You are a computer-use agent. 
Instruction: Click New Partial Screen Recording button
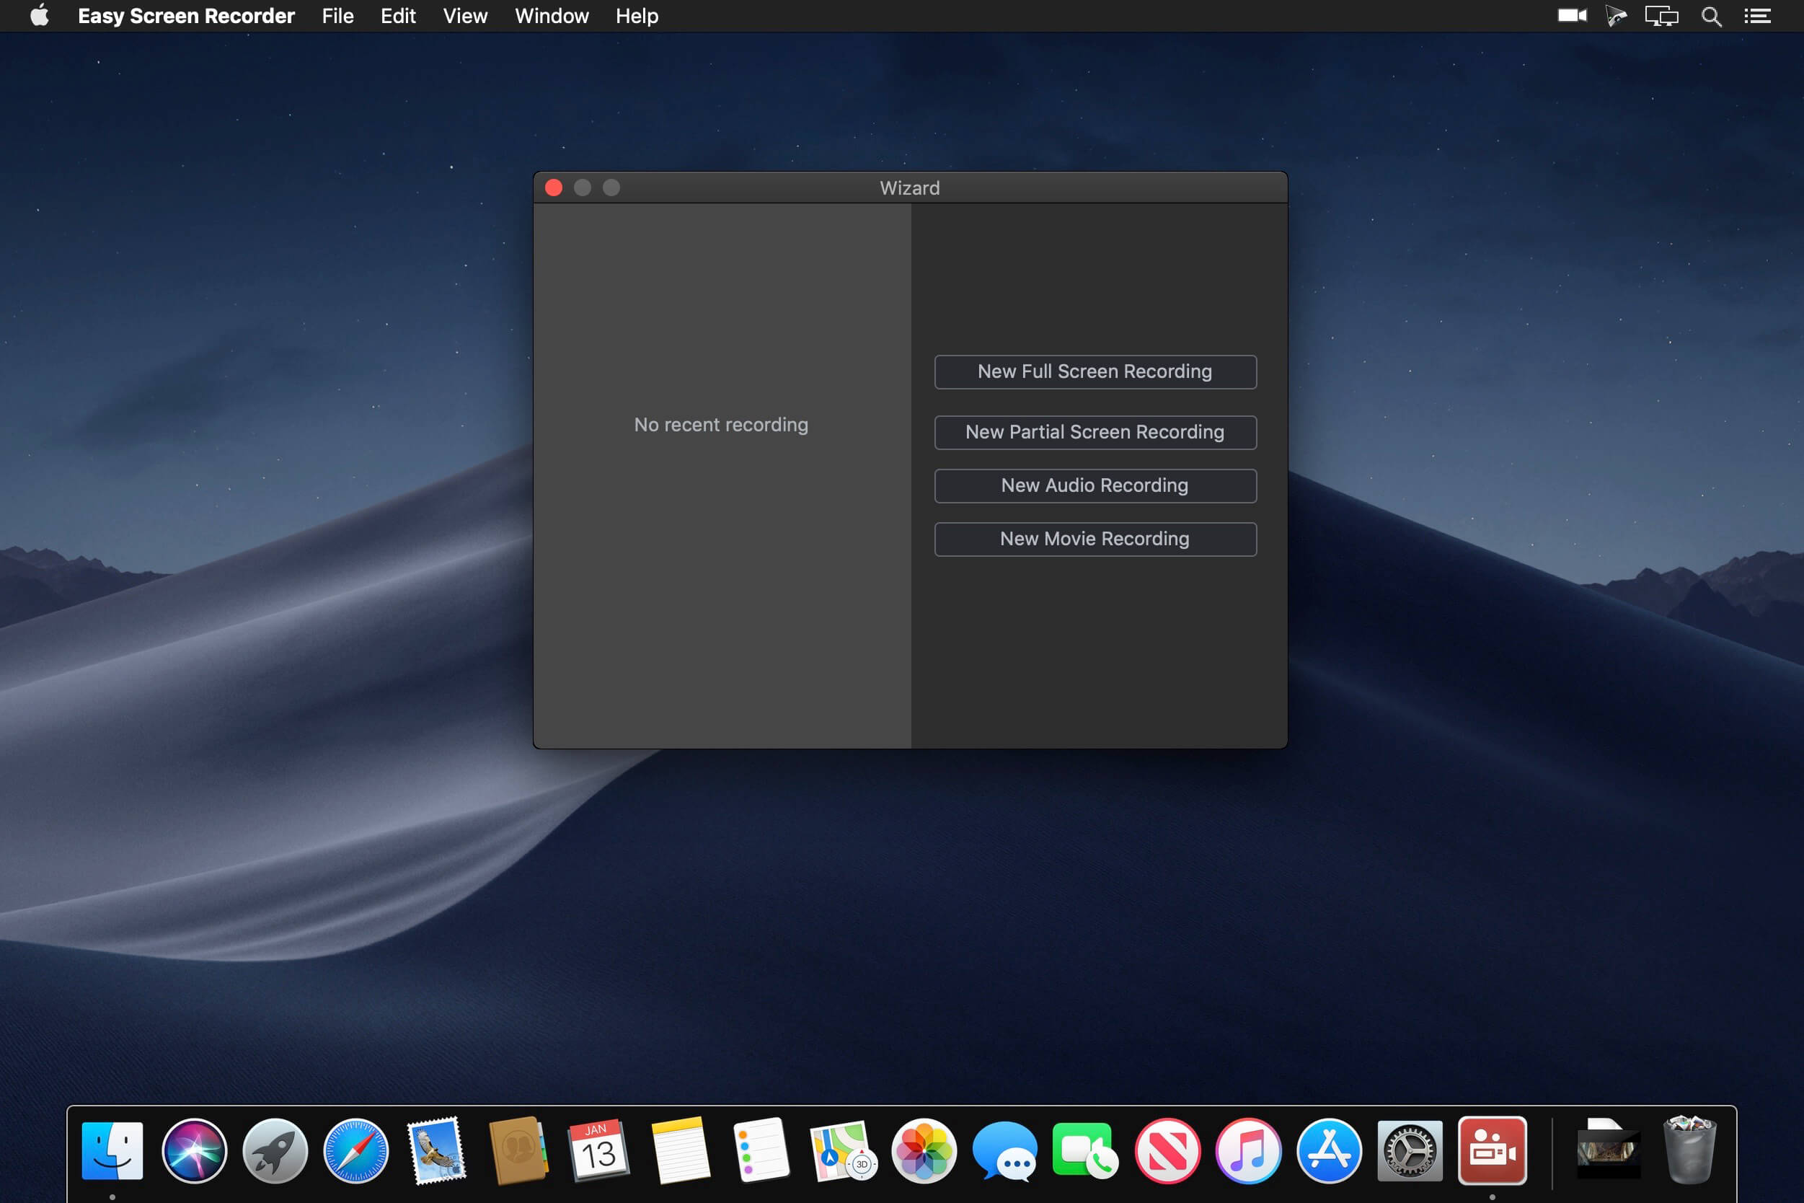[1095, 432]
